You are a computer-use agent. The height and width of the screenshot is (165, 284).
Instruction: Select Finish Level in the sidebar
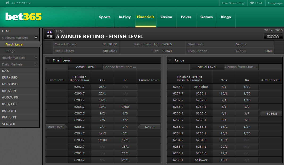pos(20,44)
